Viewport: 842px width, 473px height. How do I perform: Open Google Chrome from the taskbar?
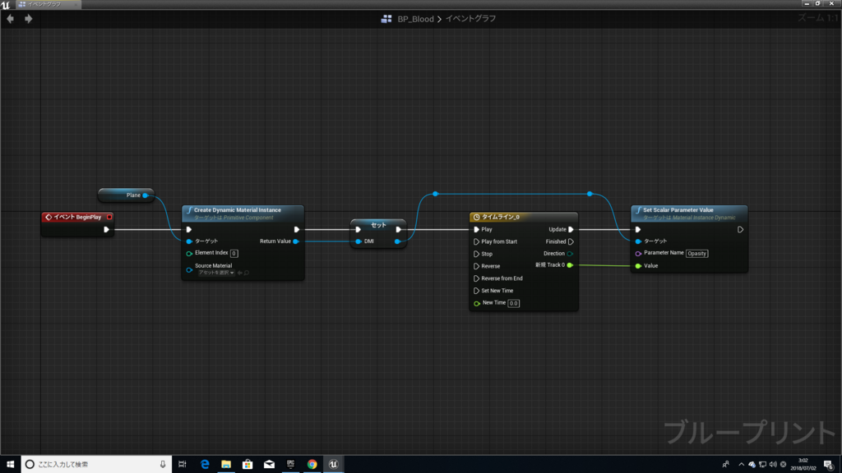click(312, 465)
